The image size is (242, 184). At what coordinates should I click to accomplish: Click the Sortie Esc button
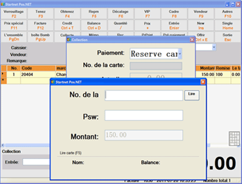click(x=227, y=37)
